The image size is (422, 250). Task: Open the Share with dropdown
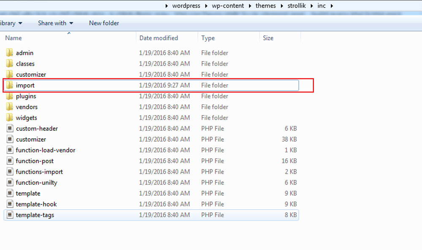pos(55,23)
